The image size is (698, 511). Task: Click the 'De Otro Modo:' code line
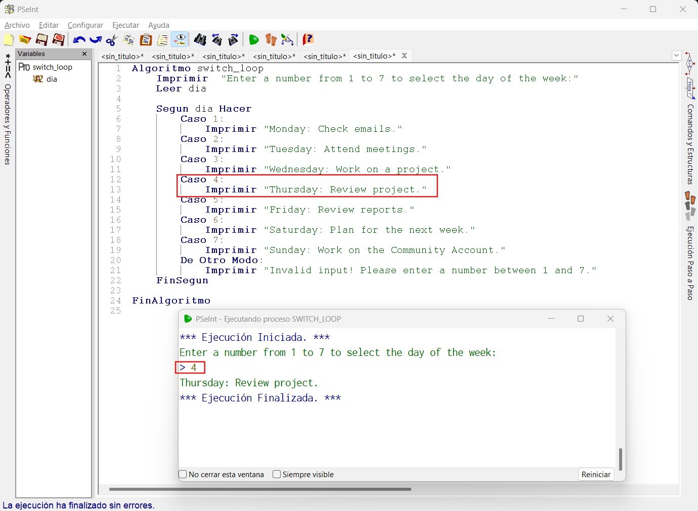coord(222,260)
